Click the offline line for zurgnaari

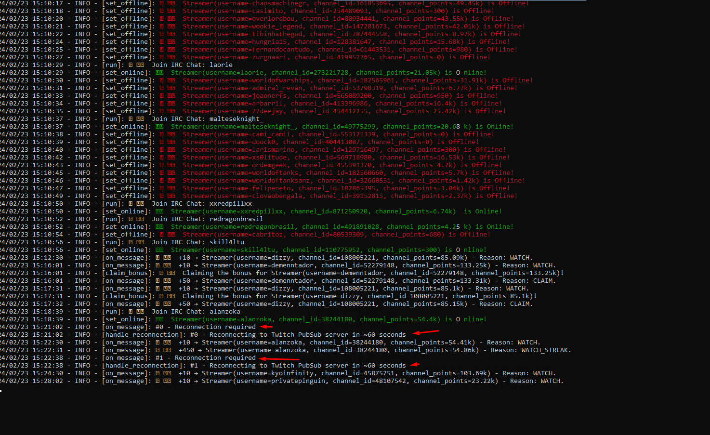point(336,57)
